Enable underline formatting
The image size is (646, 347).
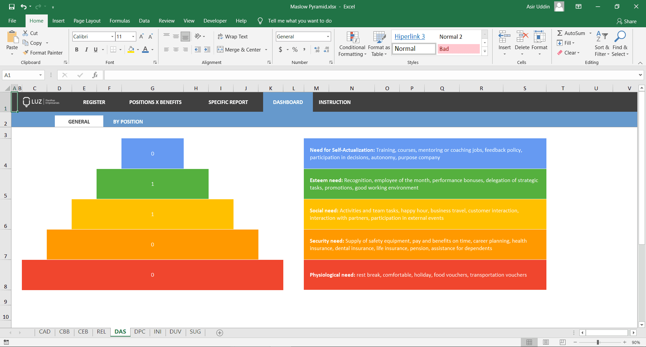coord(95,49)
